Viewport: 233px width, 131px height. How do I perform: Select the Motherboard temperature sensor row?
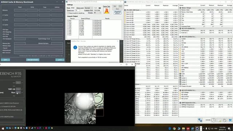[x=206, y=31]
